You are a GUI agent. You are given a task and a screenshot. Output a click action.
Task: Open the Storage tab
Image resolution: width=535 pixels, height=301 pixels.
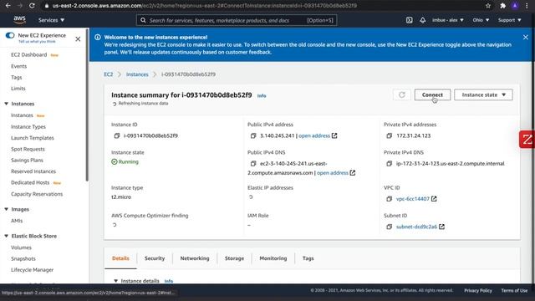point(234,258)
